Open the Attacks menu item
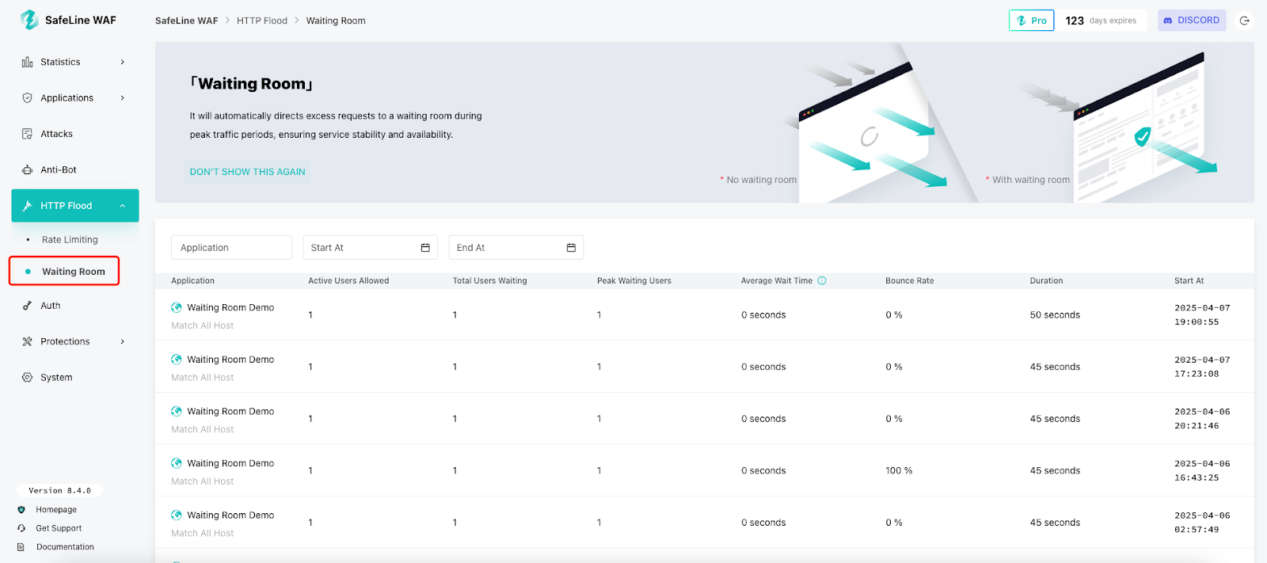The image size is (1267, 563). pos(74,134)
